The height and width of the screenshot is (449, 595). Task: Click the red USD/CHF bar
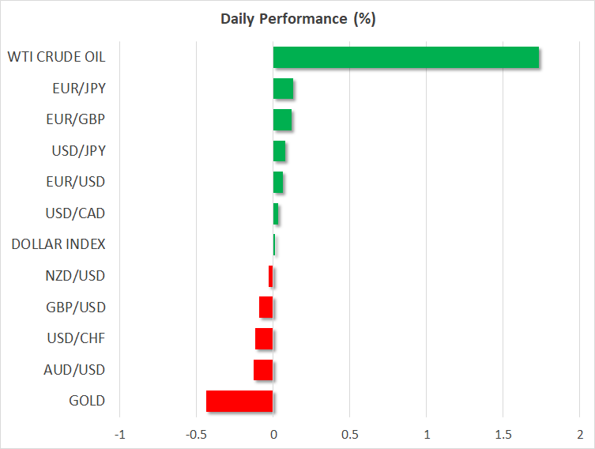(264, 339)
